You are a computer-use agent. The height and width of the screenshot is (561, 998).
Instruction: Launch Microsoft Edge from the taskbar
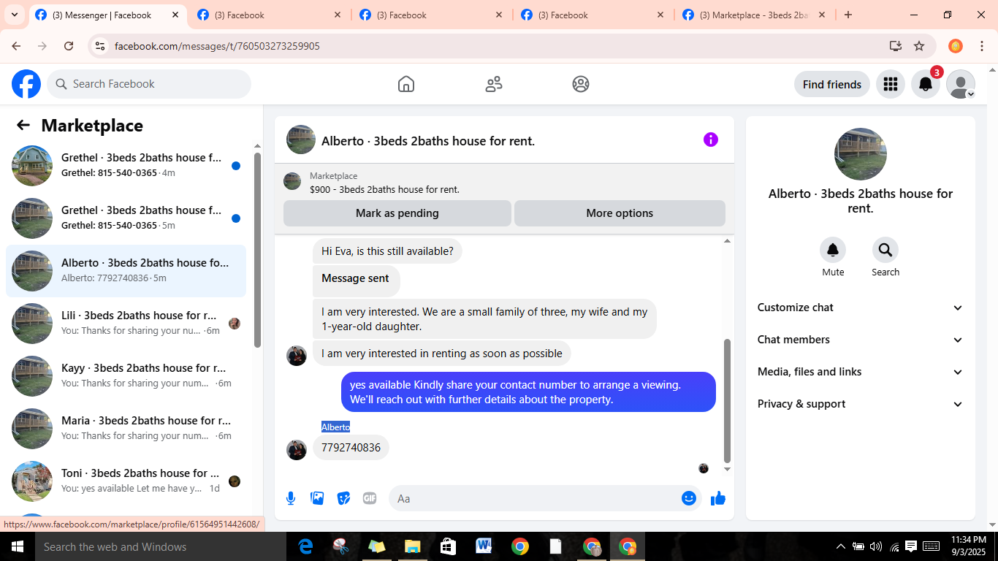(305, 546)
